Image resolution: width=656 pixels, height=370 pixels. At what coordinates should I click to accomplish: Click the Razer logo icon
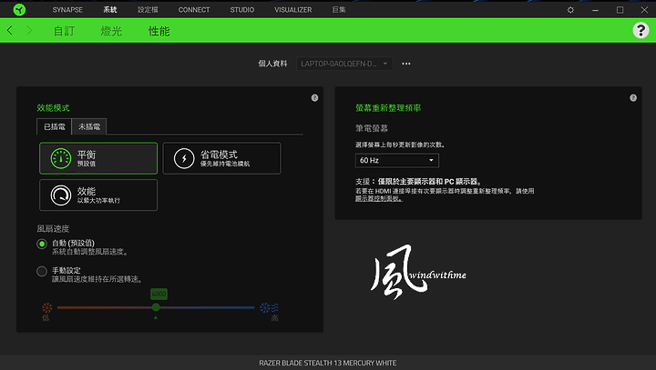pyautogui.click(x=19, y=10)
